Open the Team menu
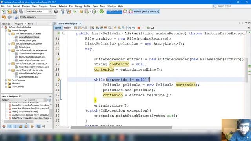 95,6
